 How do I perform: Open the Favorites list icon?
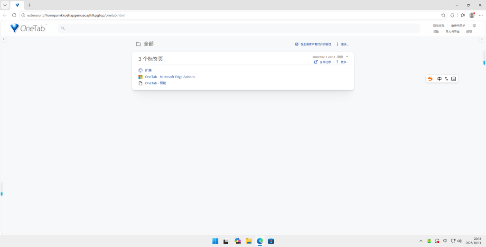click(463, 15)
